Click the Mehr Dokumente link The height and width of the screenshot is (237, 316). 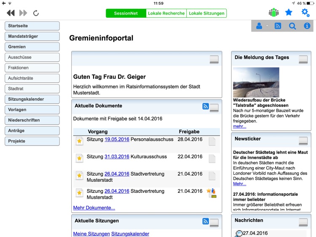(x=94, y=208)
